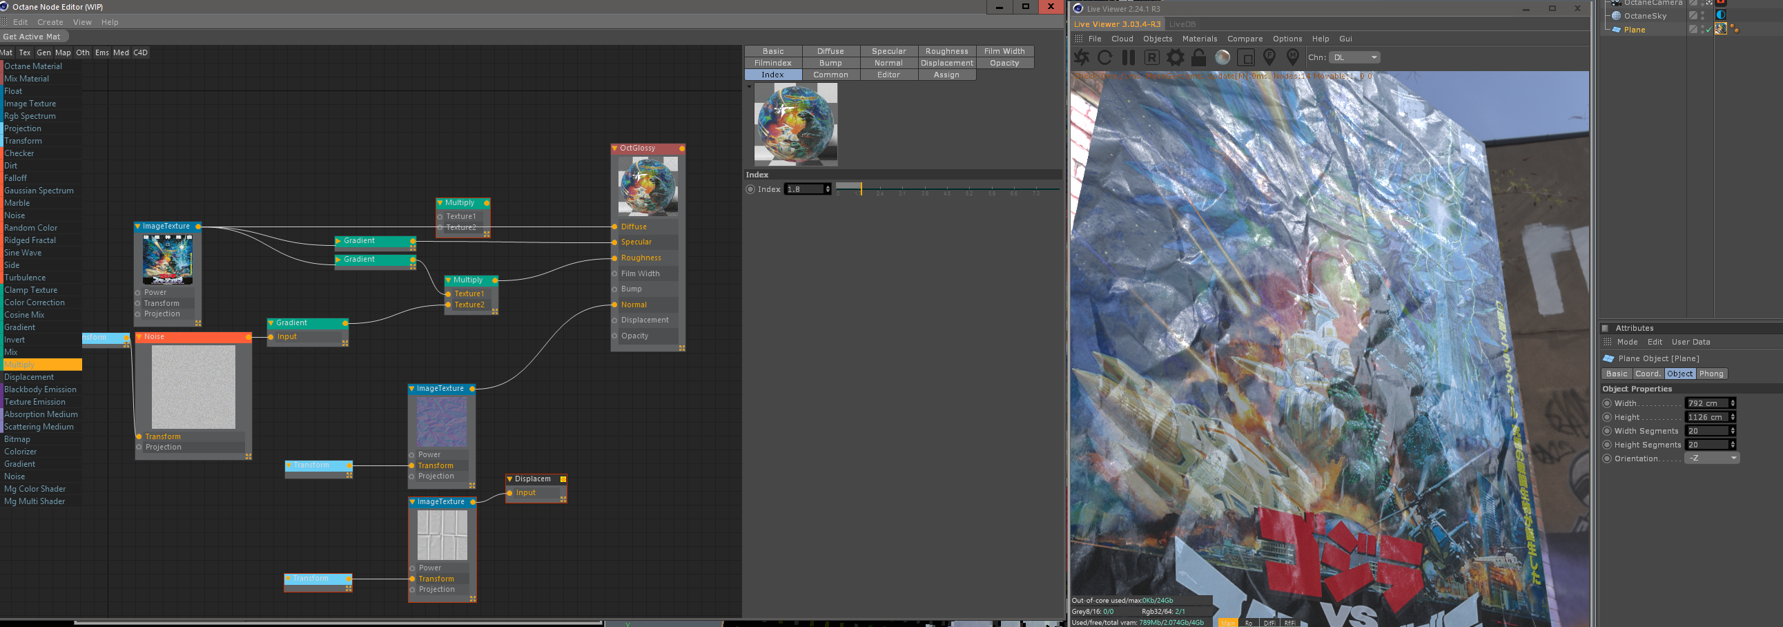This screenshot has height=627, width=1783.
Task: Open Live Viewer settings gear
Action: tap(1176, 57)
